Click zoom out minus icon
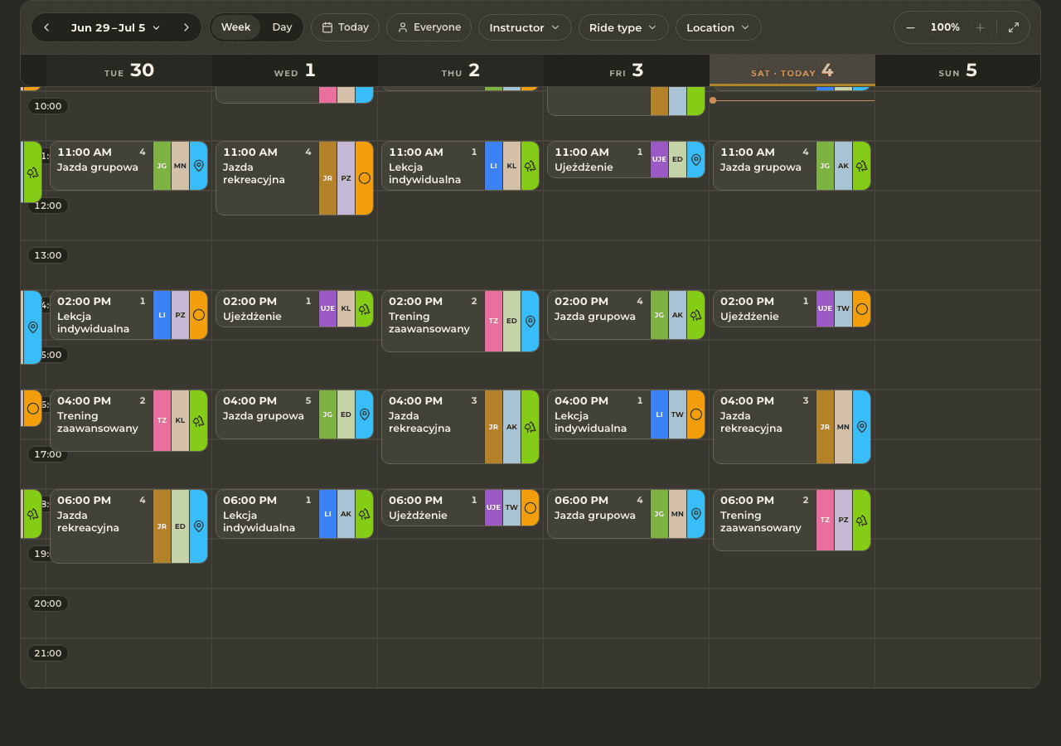Screen dimensions: 1061x746 tap(911, 27)
